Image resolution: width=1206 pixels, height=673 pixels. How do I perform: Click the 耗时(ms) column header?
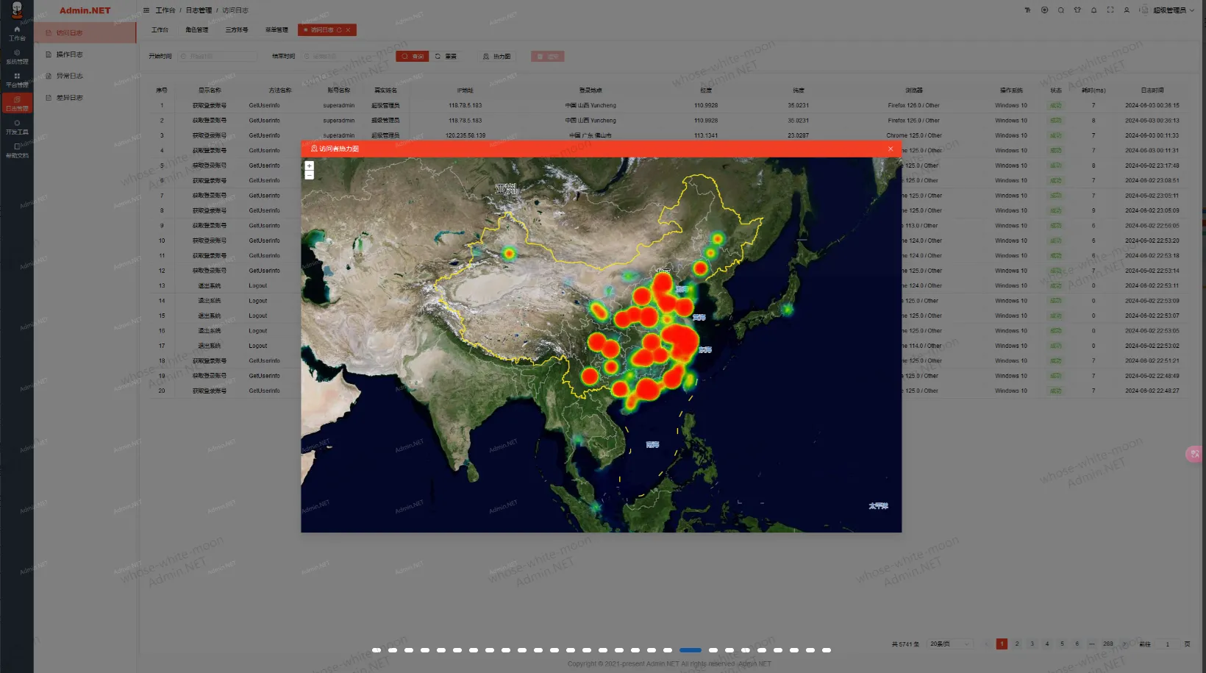[x=1093, y=90]
